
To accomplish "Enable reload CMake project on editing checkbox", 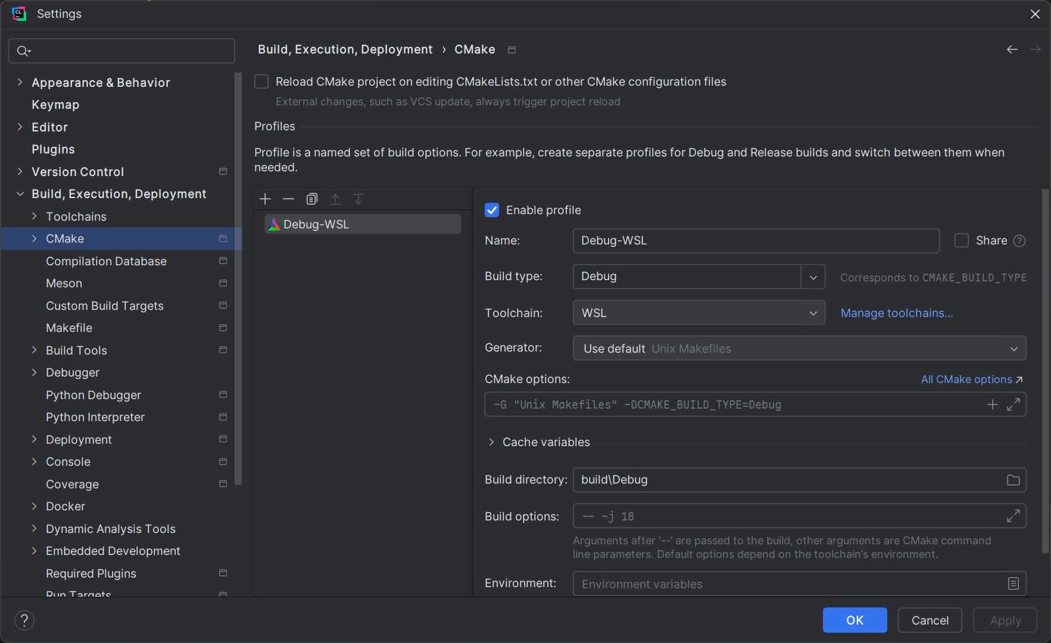I will (x=261, y=82).
